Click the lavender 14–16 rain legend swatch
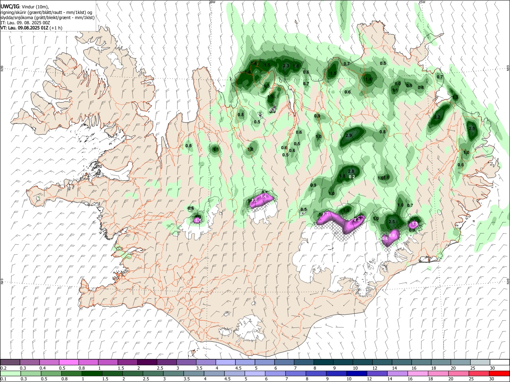The height and width of the screenshot is (382, 510). coord(398,373)
